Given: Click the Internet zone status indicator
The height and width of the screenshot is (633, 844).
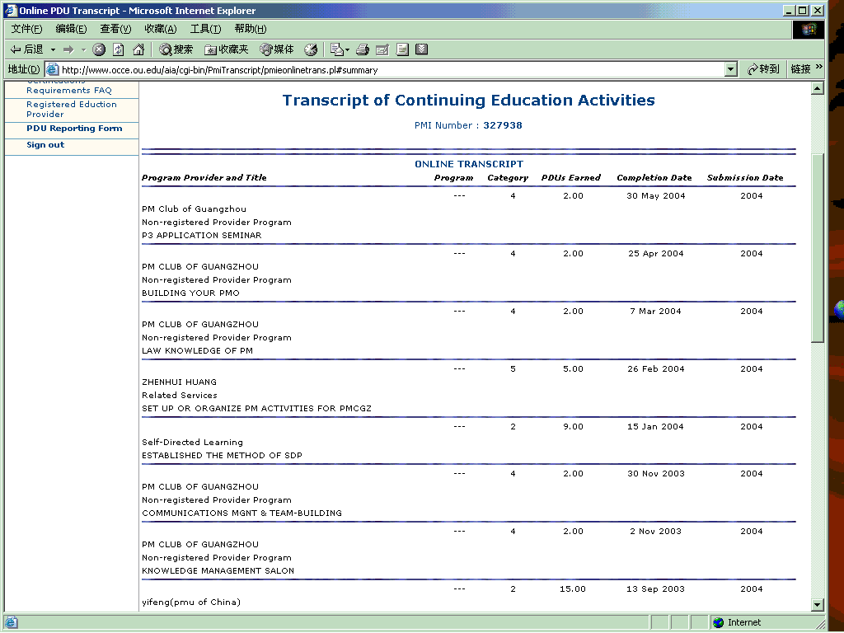Looking at the screenshot, I should (737, 622).
